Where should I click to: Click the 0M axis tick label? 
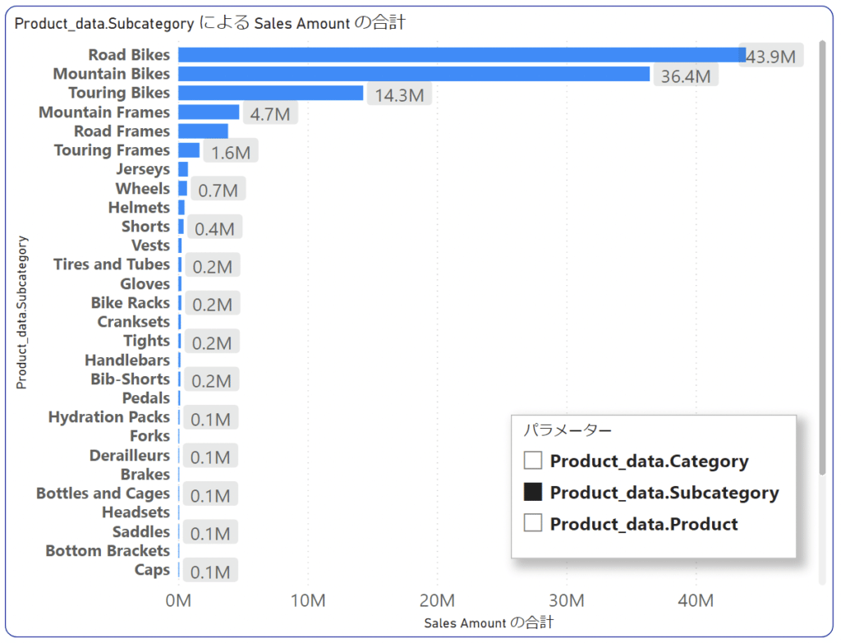(x=178, y=600)
